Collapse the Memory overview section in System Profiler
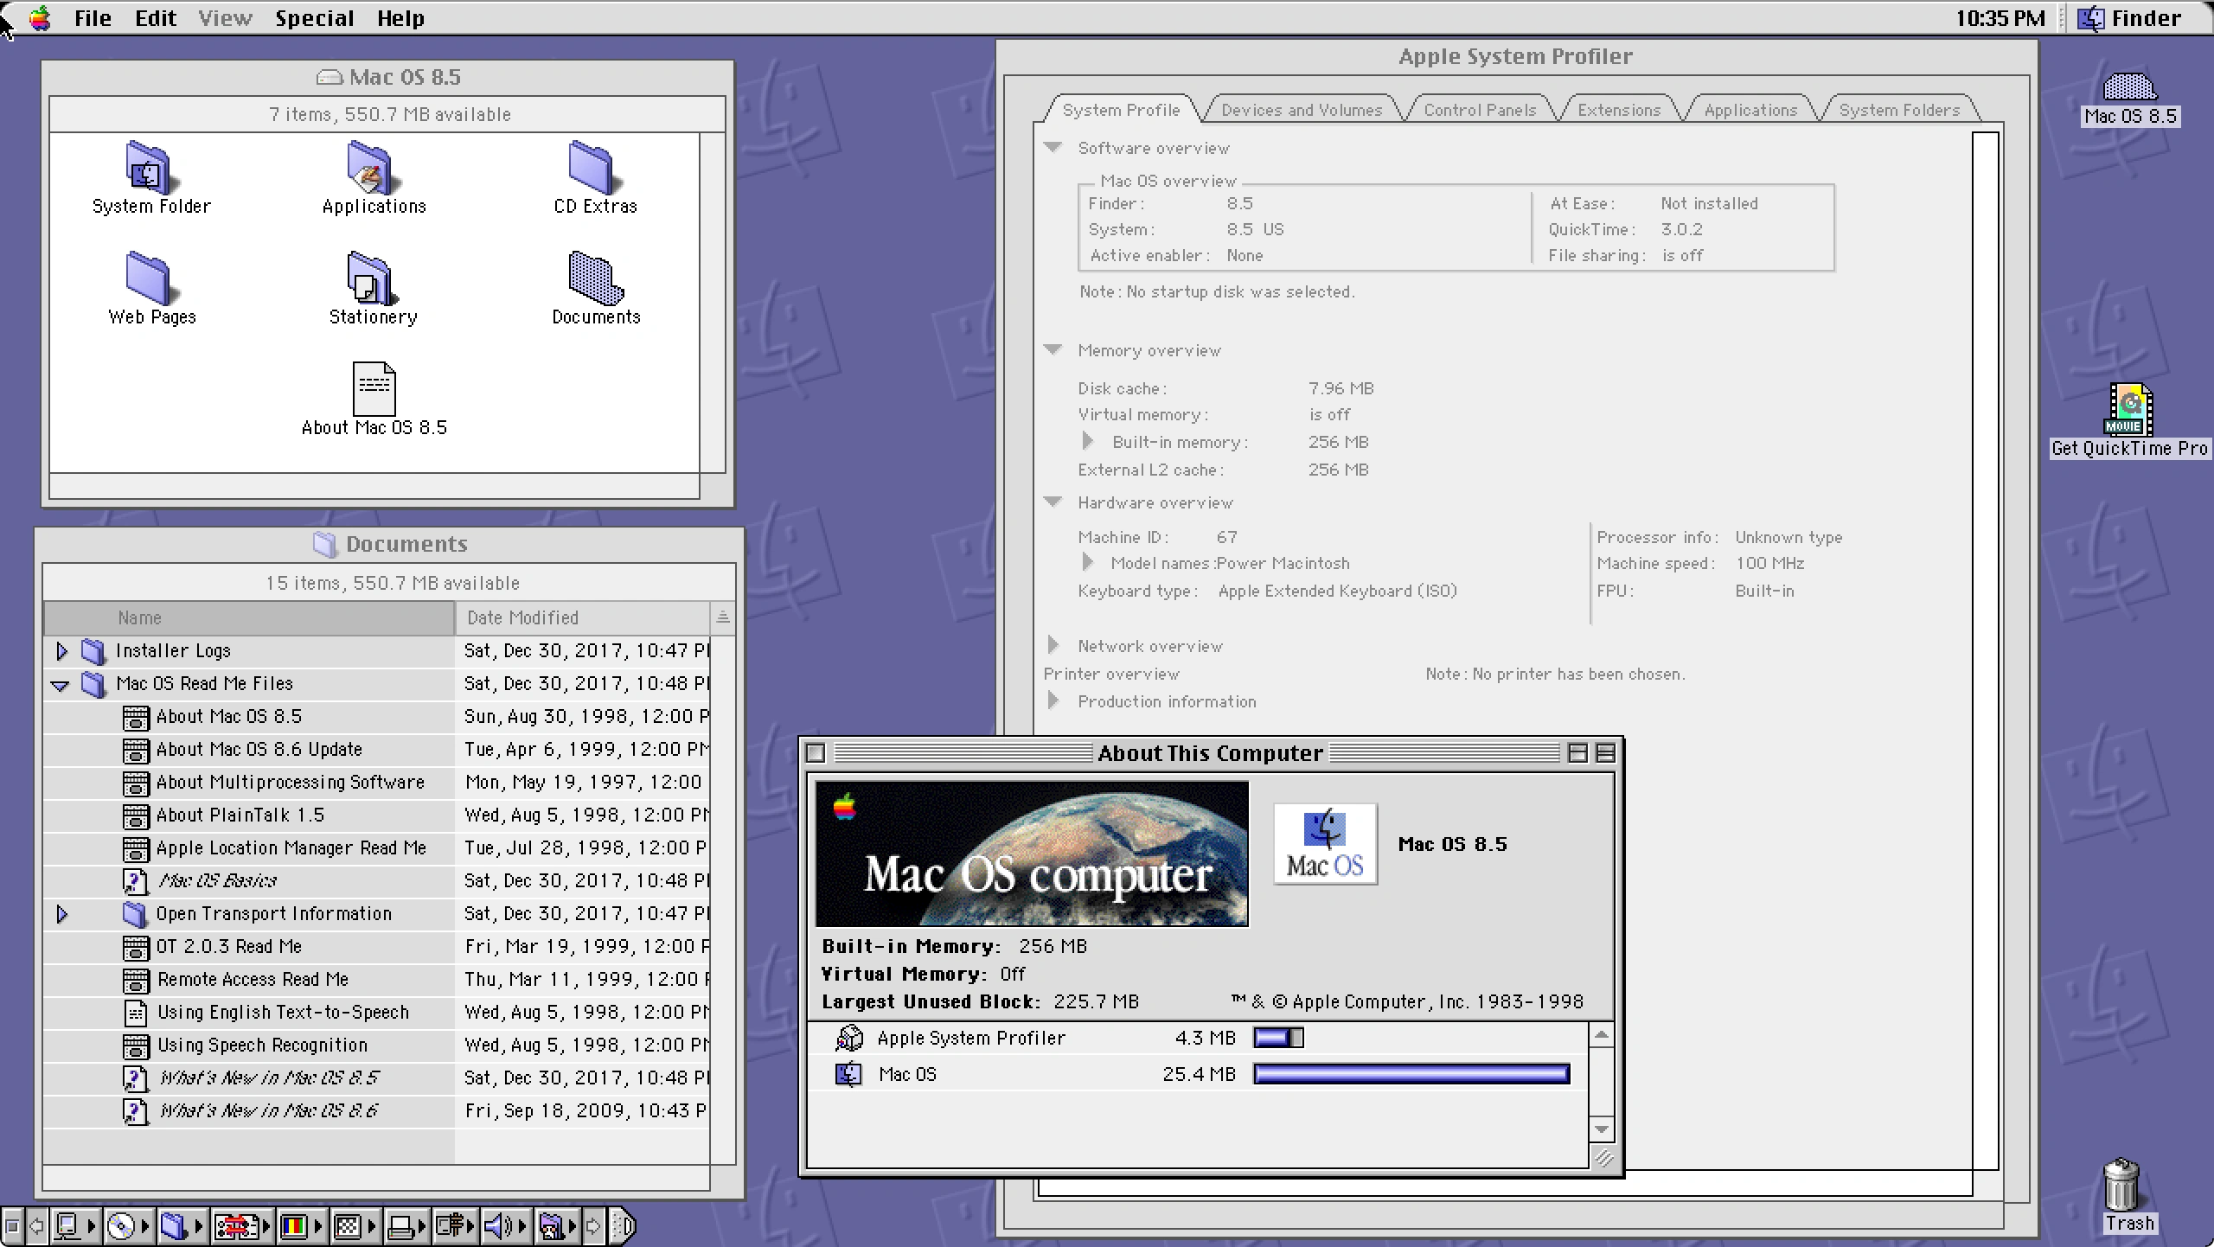 (1054, 349)
